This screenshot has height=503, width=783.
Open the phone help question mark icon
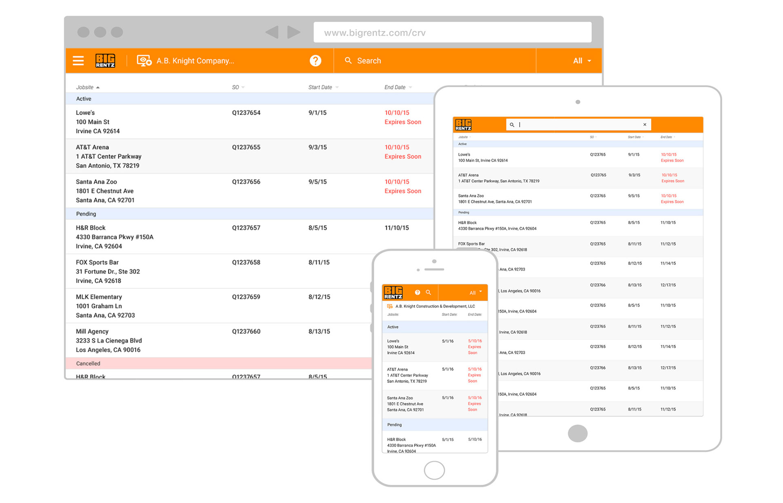click(417, 292)
